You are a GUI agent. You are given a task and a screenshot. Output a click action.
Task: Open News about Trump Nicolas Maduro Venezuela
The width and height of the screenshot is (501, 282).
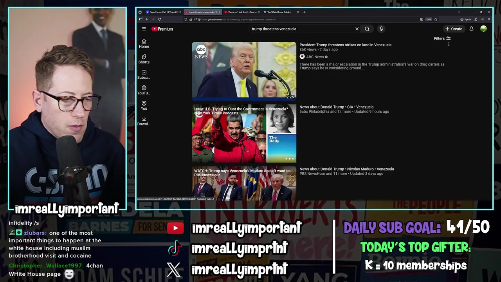point(346,169)
